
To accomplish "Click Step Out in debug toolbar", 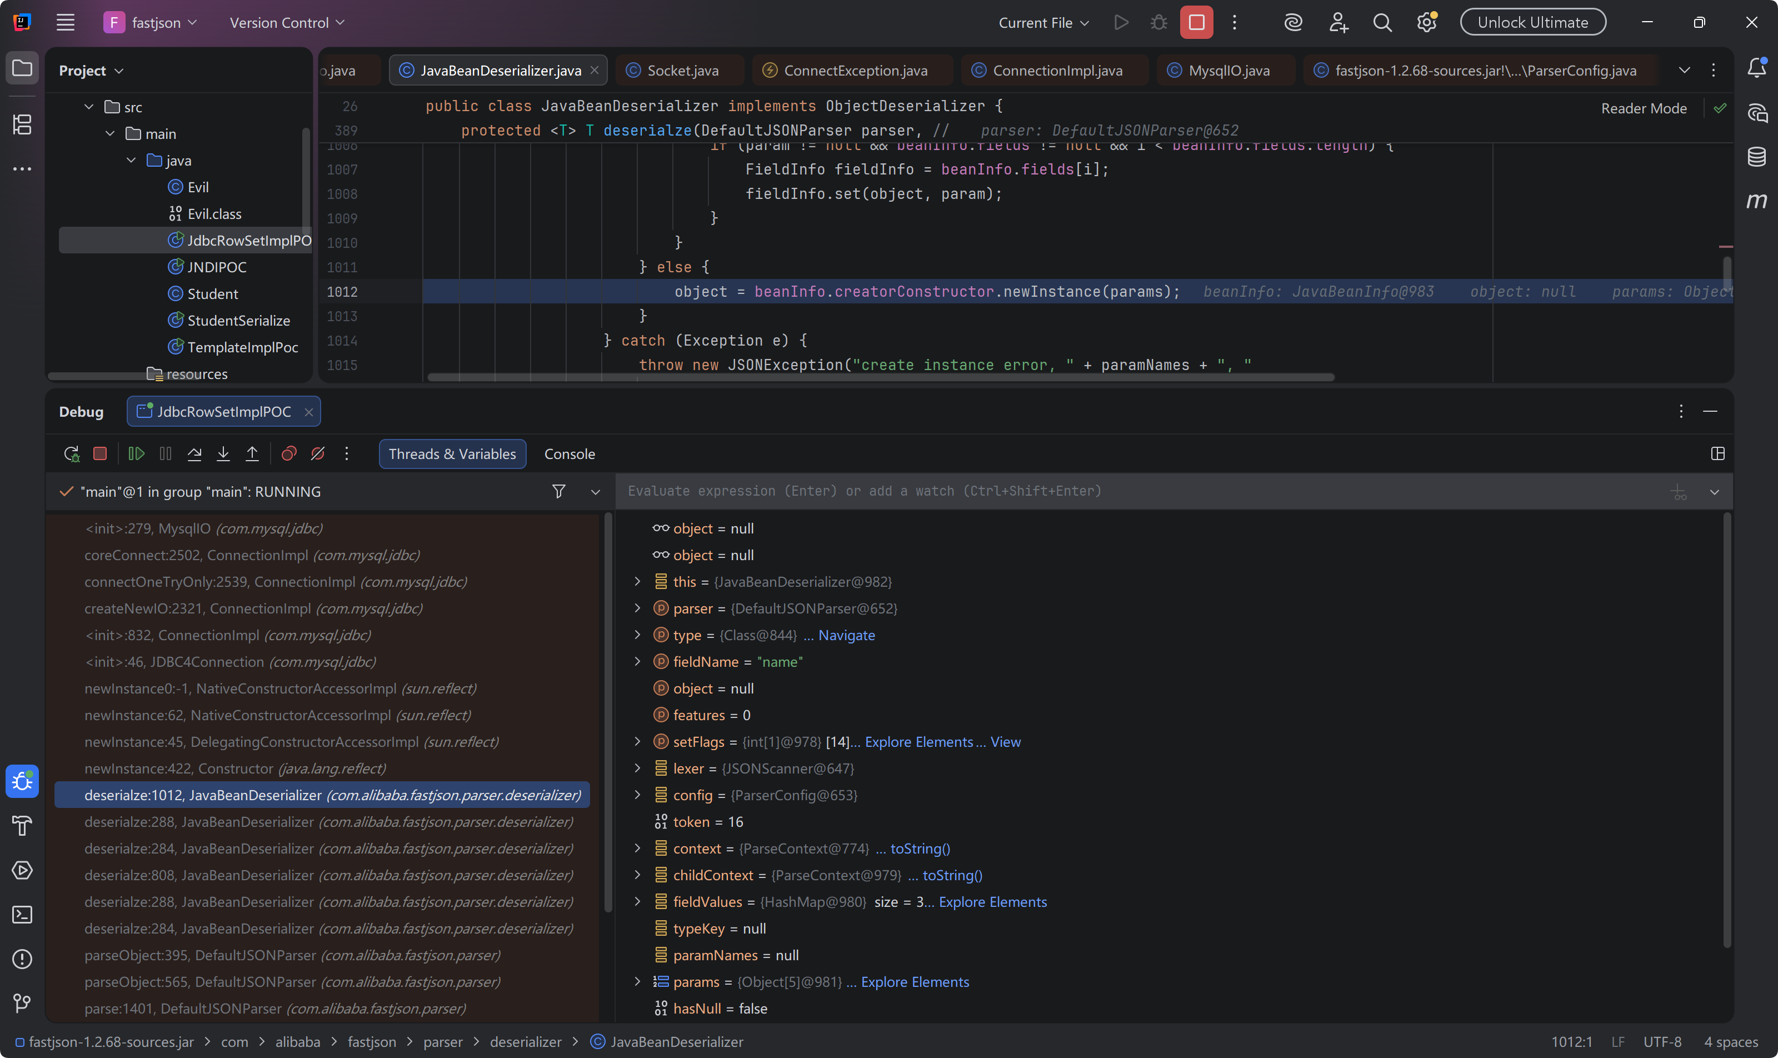I will pos(252,453).
